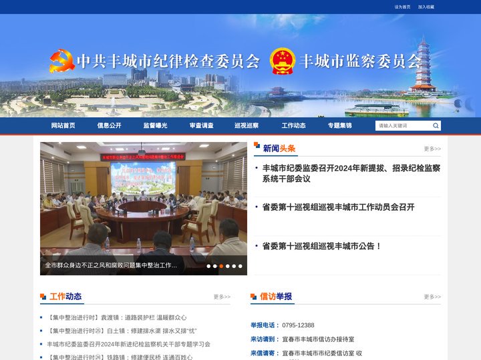This screenshot has height=360, width=481.
Task: Expand 更多 beside 工作动态 heading
Action: [x=222, y=297]
